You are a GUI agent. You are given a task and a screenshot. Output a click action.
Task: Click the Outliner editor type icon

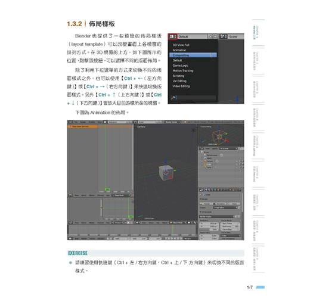201,148
